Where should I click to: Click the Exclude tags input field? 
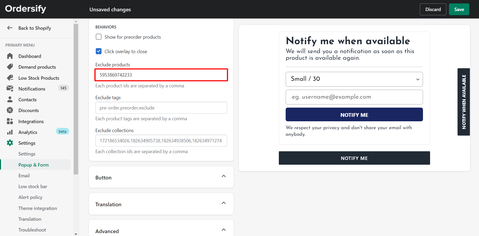click(x=161, y=108)
